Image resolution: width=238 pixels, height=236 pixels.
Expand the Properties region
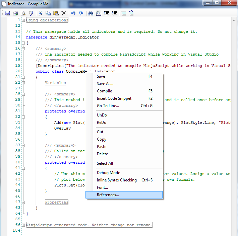point(23,202)
